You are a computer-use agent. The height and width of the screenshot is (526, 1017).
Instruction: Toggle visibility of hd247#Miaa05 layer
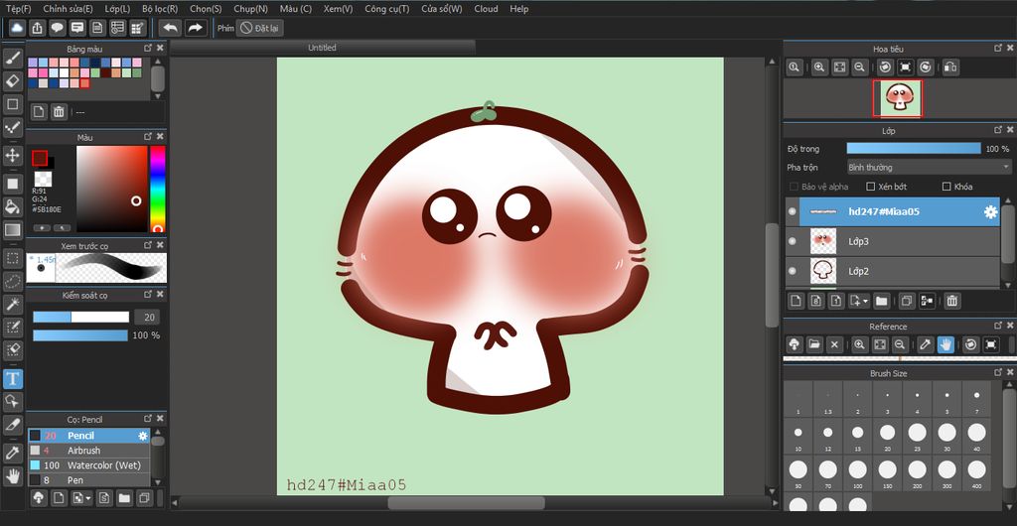[792, 211]
